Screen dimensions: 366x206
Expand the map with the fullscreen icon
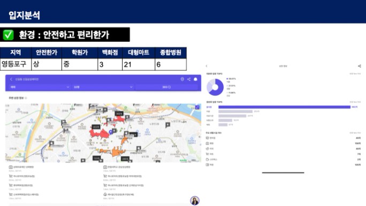(x=197, y=107)
